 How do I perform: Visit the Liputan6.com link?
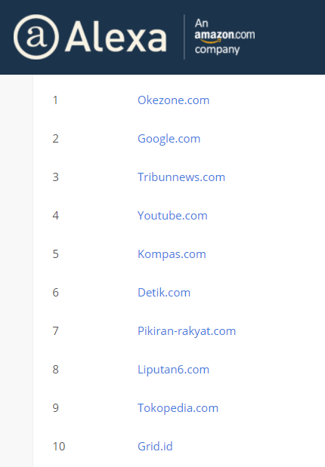[x=173, y=370]
